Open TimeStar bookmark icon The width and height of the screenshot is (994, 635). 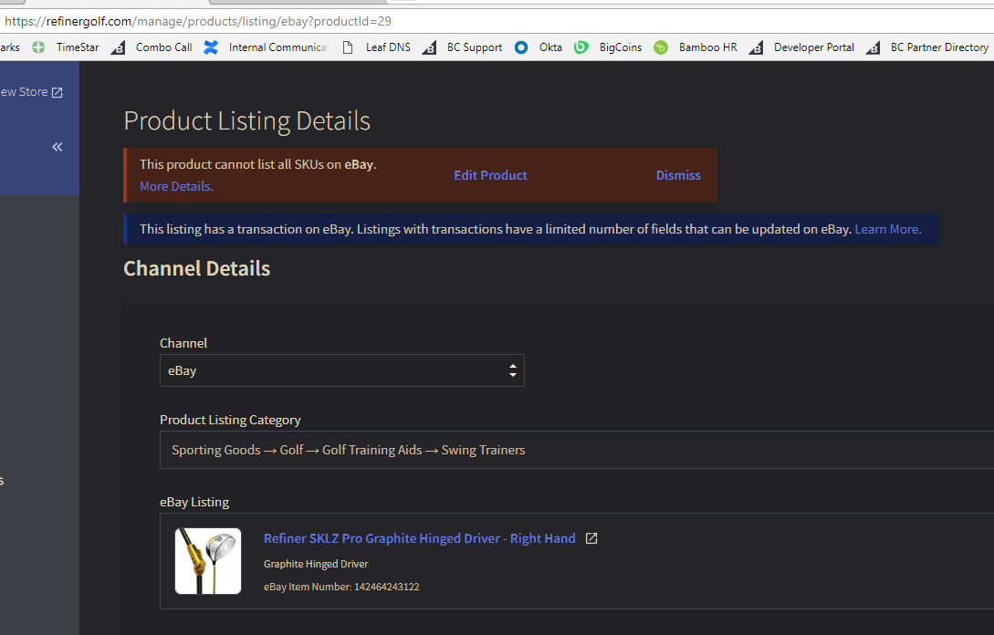(38, 47)
